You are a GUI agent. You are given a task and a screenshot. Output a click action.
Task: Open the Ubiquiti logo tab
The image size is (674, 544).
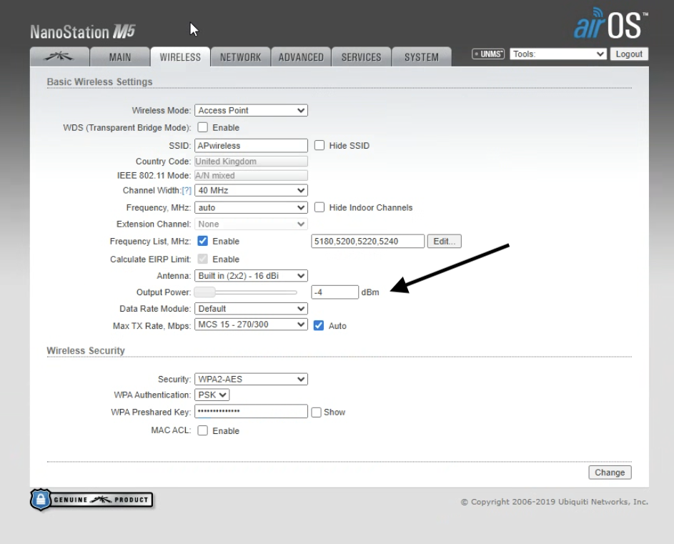pos(59,56)
